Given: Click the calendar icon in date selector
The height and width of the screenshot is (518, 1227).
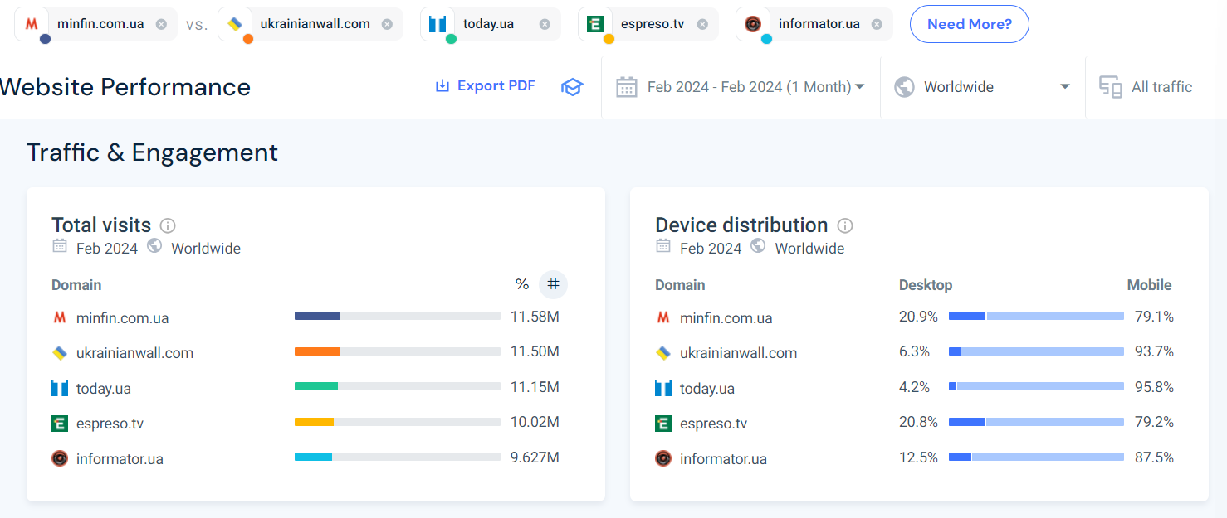Looking at the screenshot, I should [627, 87].
